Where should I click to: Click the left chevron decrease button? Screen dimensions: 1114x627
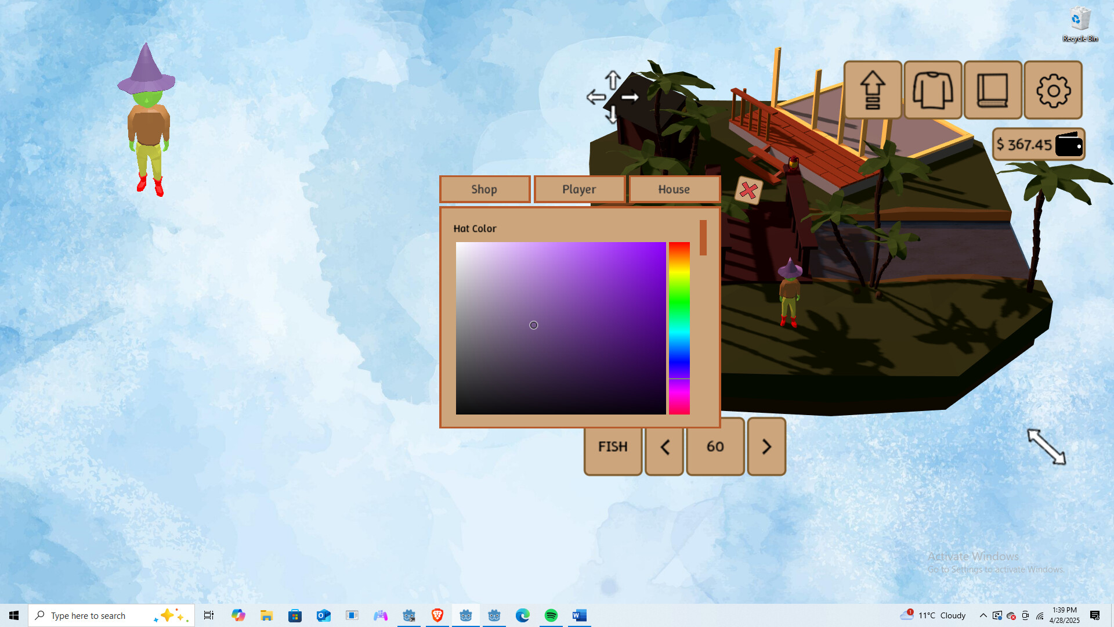point(665,446)
